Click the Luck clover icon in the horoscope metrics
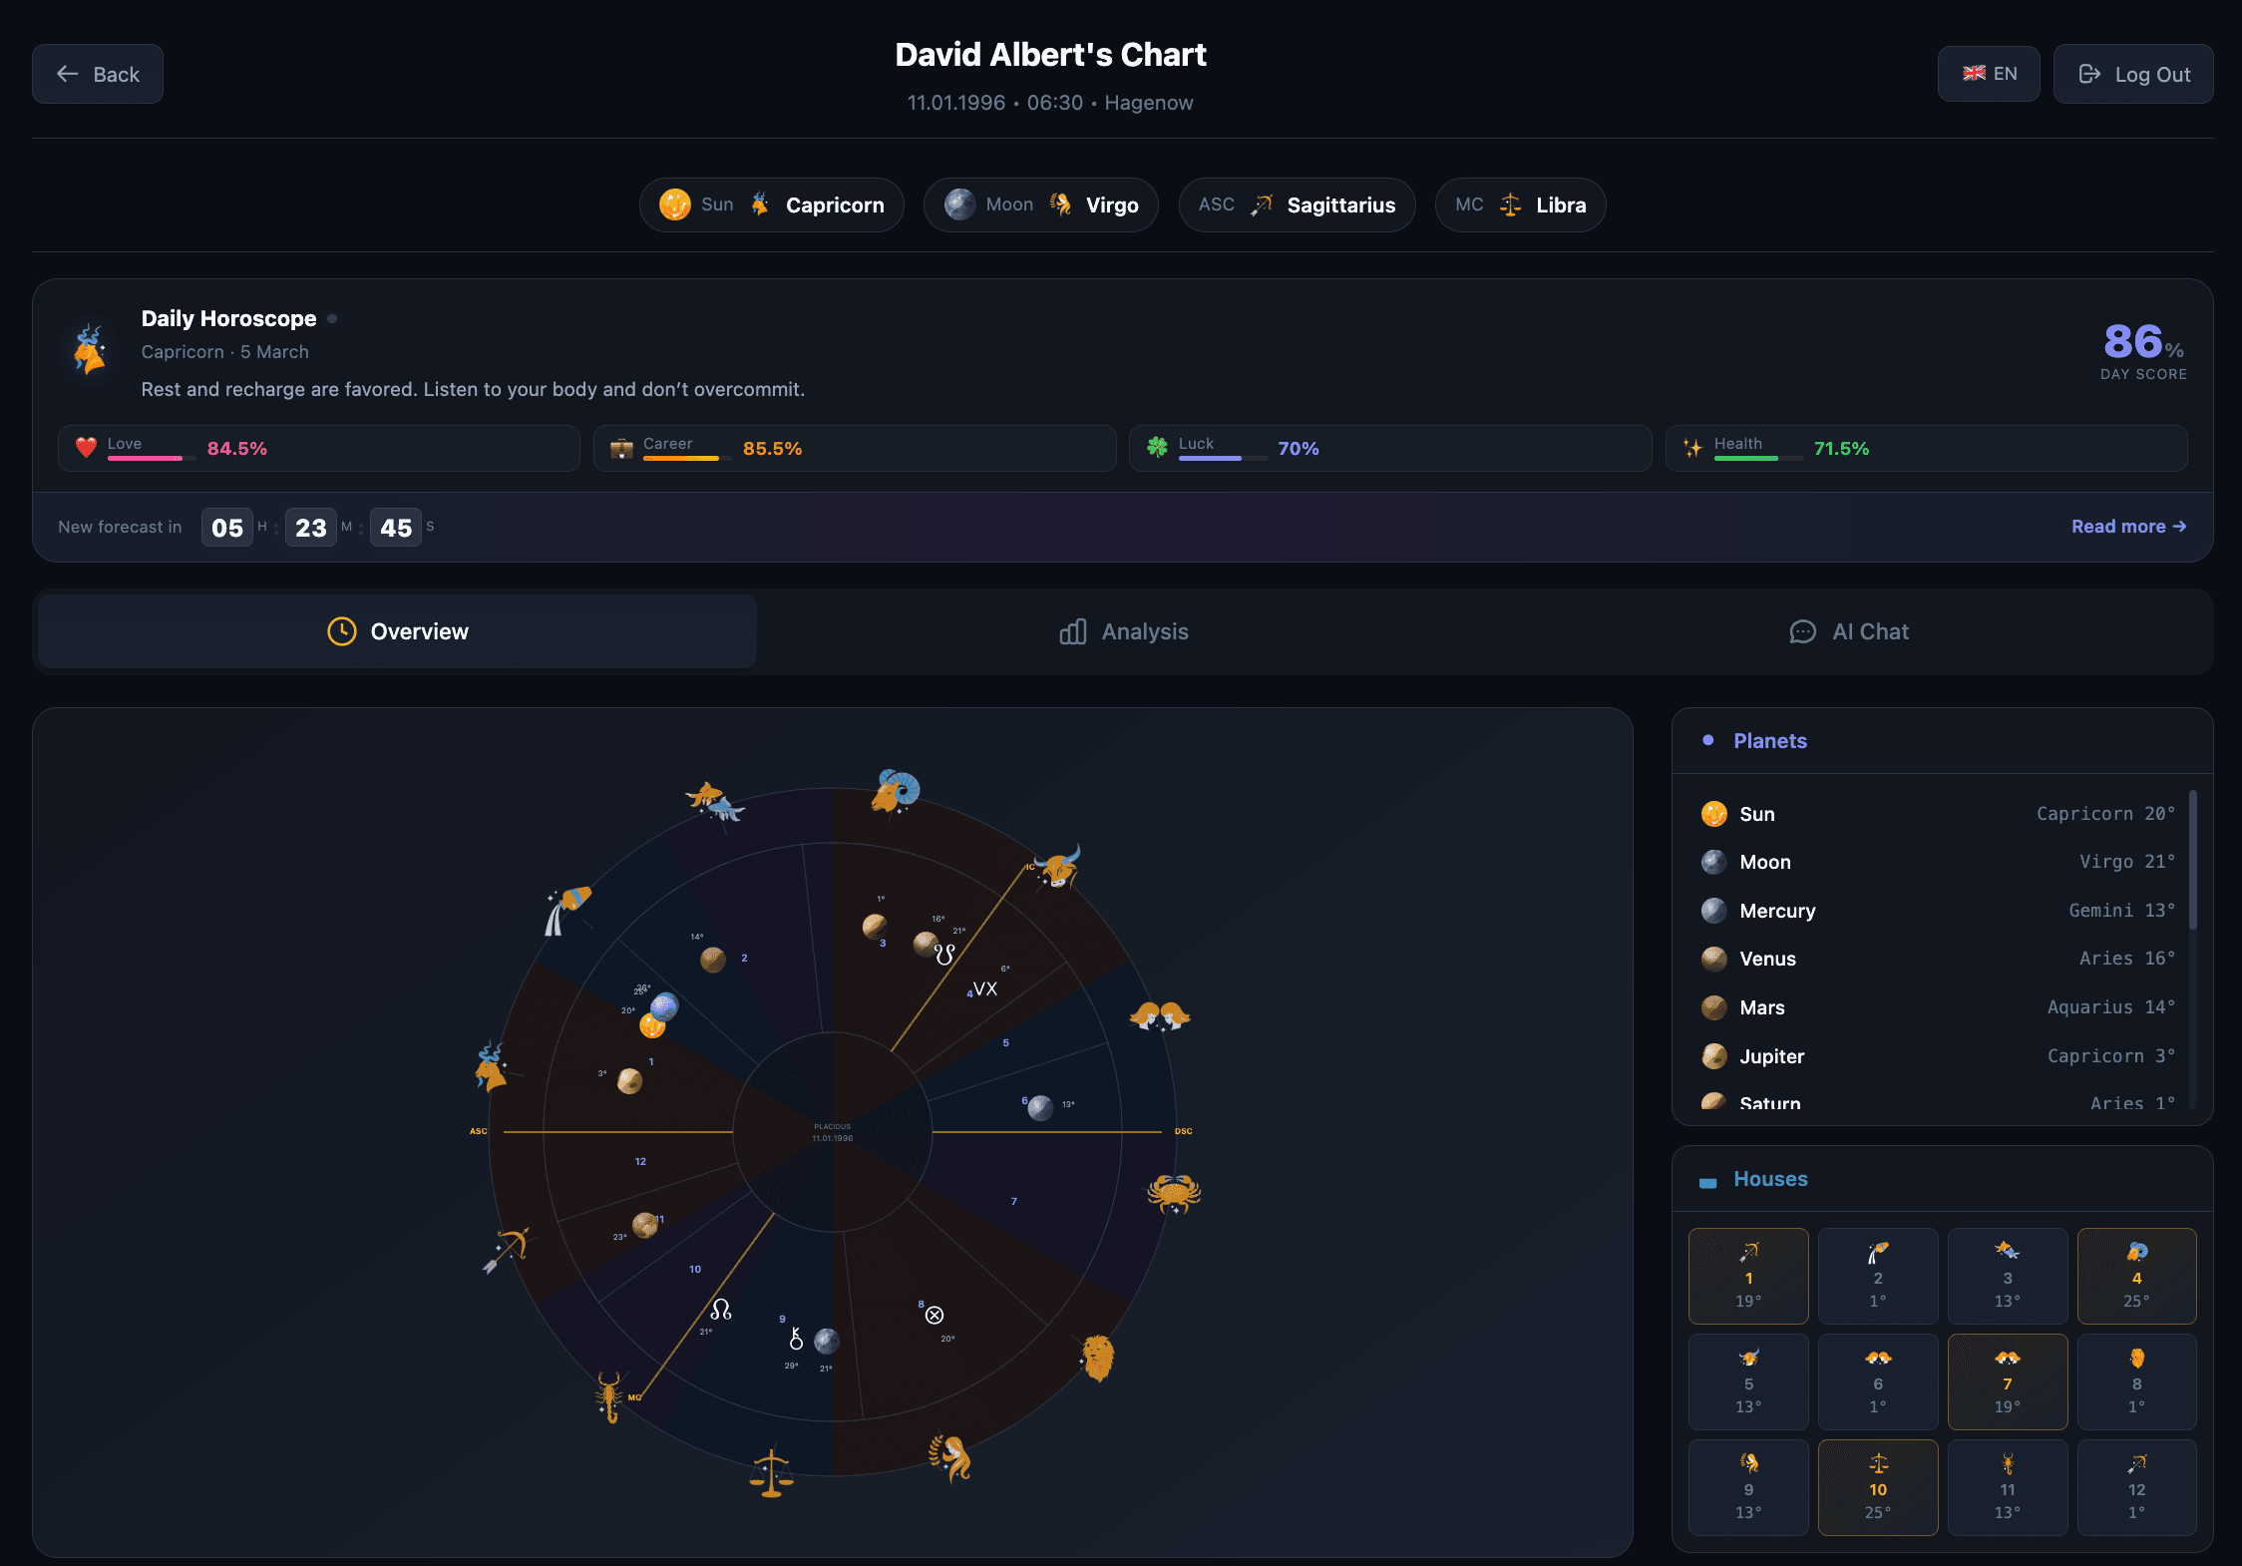The image size is (2242, 1566). point(1158,447)
